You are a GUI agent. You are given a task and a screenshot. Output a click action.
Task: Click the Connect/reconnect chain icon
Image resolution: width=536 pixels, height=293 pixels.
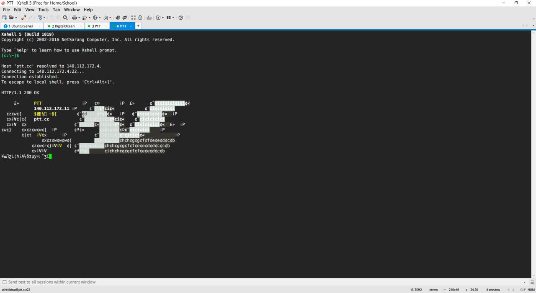pyautogui.click(x=23, y=18)
